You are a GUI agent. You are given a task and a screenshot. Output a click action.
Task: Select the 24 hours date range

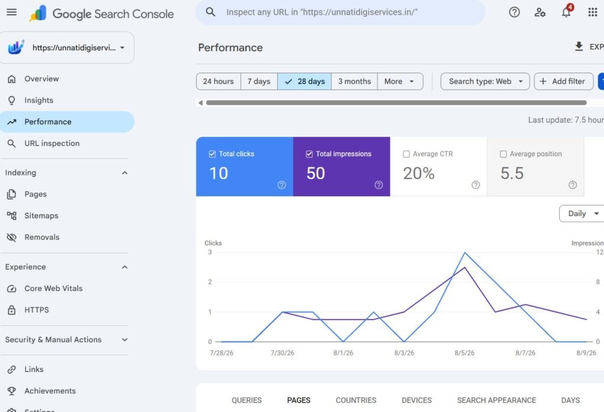218,81
